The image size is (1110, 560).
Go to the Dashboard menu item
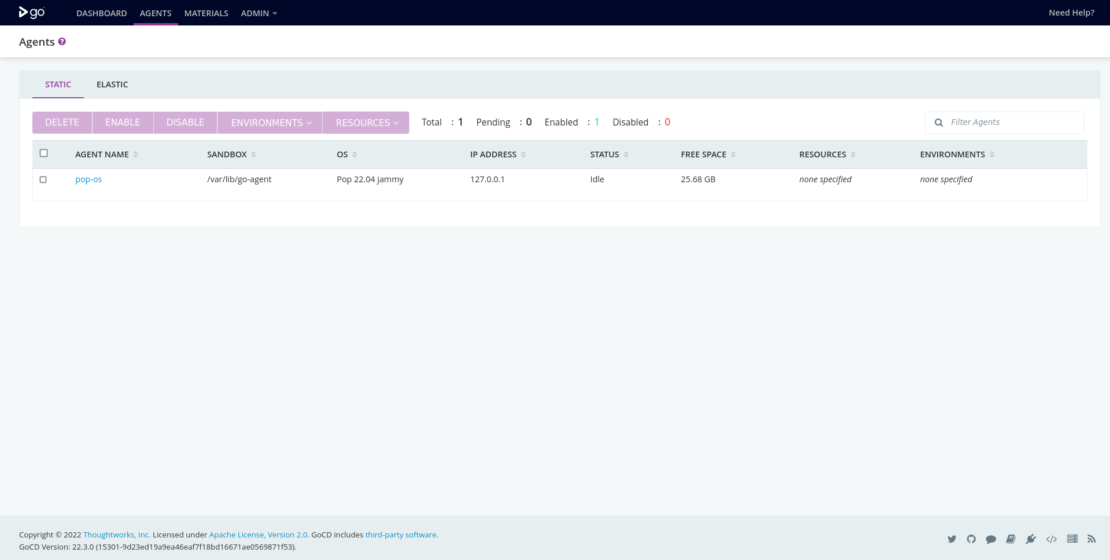pos(102,13)
